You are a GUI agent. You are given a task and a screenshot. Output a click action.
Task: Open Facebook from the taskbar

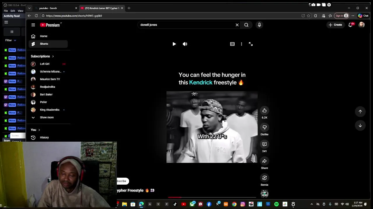coord(209,204)
